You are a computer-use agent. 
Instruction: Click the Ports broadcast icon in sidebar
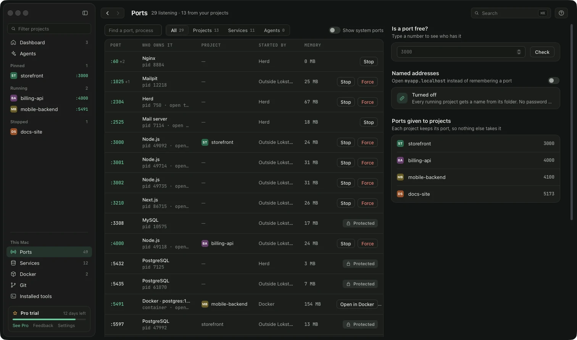14,252
